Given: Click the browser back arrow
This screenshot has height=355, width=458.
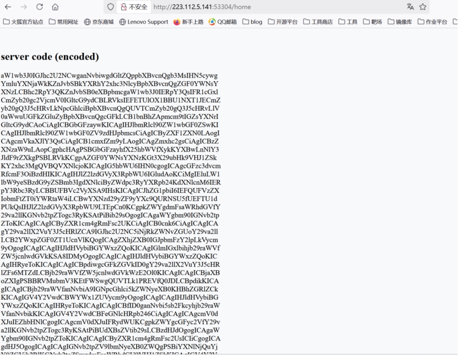Looking at the screenshot, I should 8,7.
